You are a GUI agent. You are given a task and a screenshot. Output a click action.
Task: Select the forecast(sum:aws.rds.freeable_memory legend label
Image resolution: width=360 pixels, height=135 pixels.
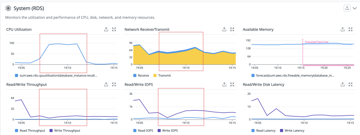click(x=295, y=75)
